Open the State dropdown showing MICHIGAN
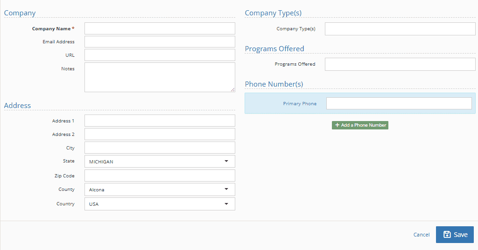Image resolution: width=478 pixels, height=250 pixels. tap(160, 162)
